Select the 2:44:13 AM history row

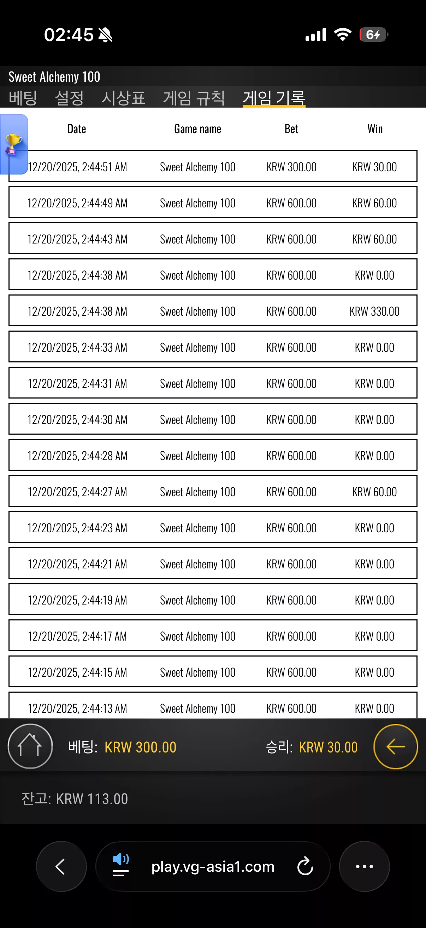coord(213,705)
